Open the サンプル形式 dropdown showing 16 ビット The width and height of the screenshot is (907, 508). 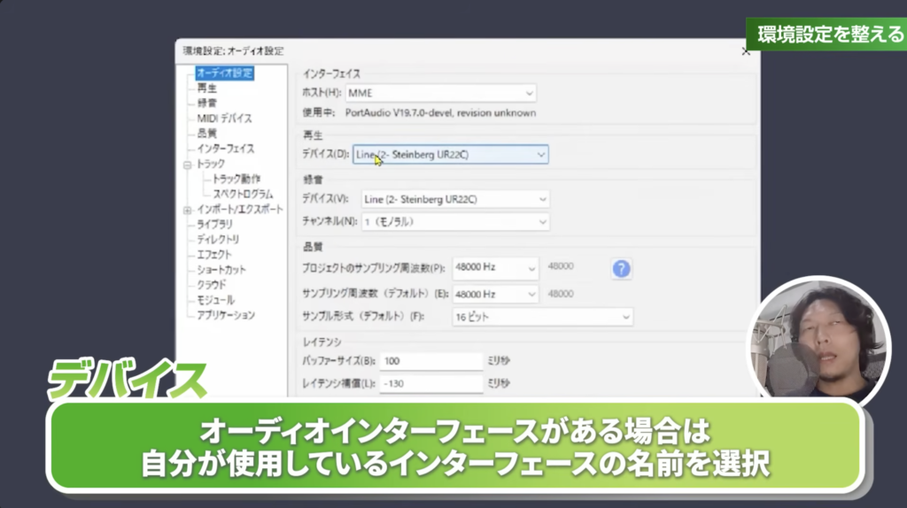542,316
